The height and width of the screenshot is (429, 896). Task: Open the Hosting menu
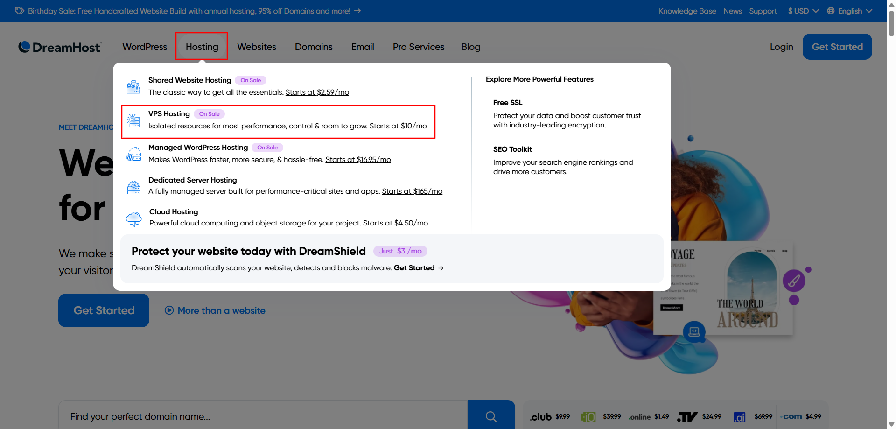(202, 47)
